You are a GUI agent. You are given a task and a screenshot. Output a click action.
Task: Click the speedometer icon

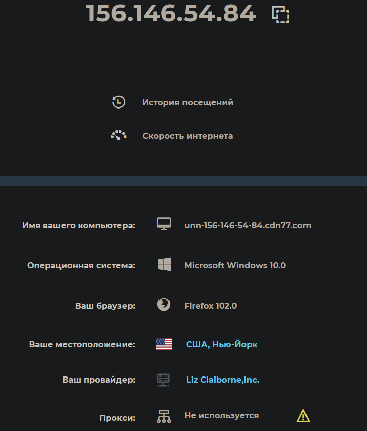click(x=118, y=136)
